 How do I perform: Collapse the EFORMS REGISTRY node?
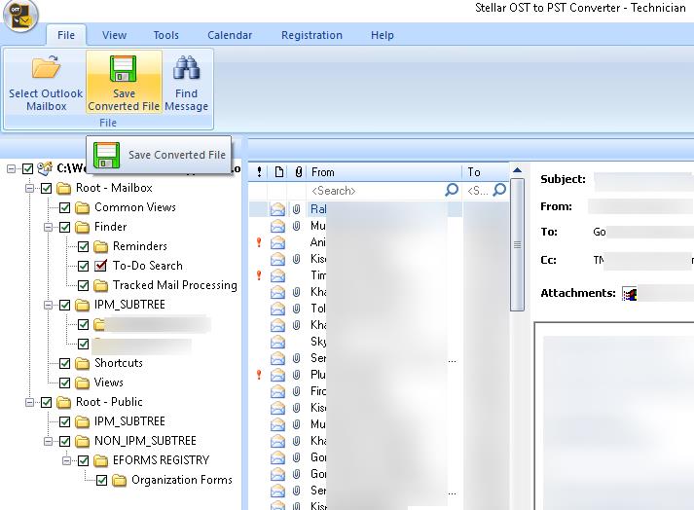(67, 461)
